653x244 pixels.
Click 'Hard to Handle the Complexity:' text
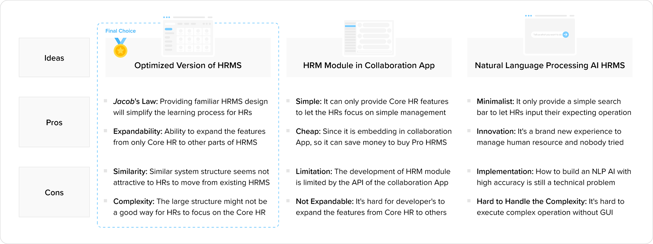point(532,202)
